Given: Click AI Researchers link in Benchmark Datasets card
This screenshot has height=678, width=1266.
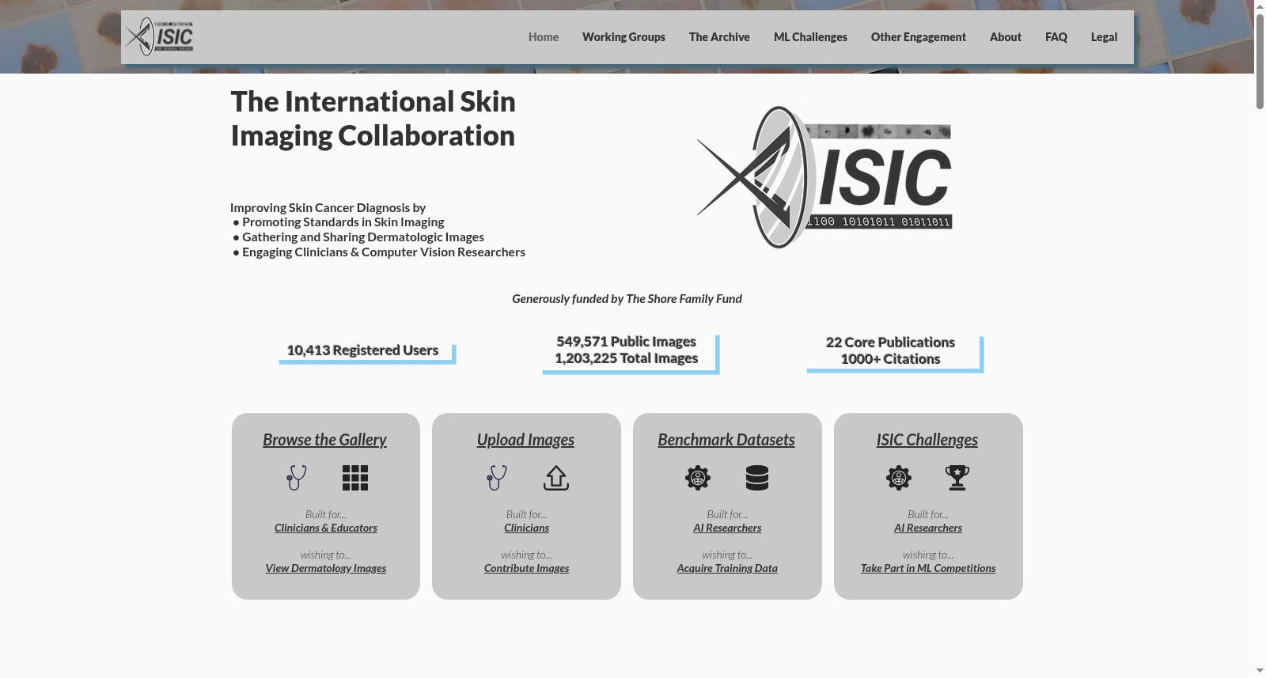Looking at the screenshot, I should click(727, 528).
